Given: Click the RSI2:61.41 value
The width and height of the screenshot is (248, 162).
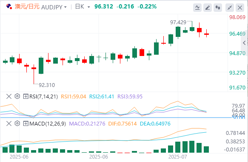Looking at the screenshot, I should click(102, 96).
